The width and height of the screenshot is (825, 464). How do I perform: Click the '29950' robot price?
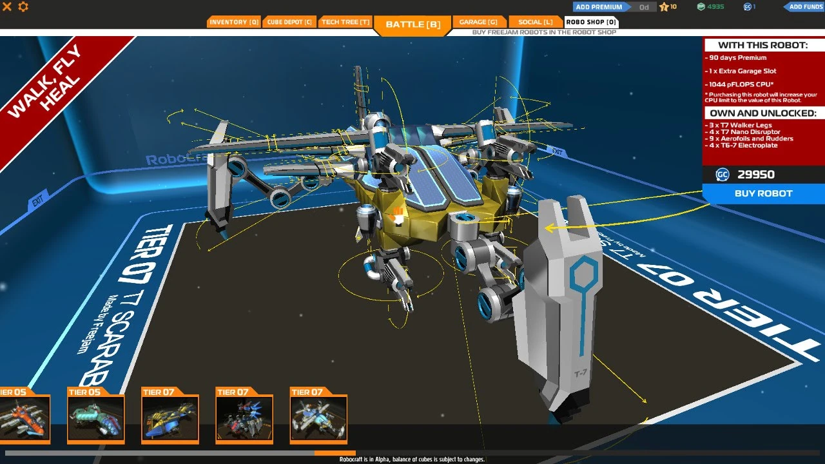coord(756,175)
